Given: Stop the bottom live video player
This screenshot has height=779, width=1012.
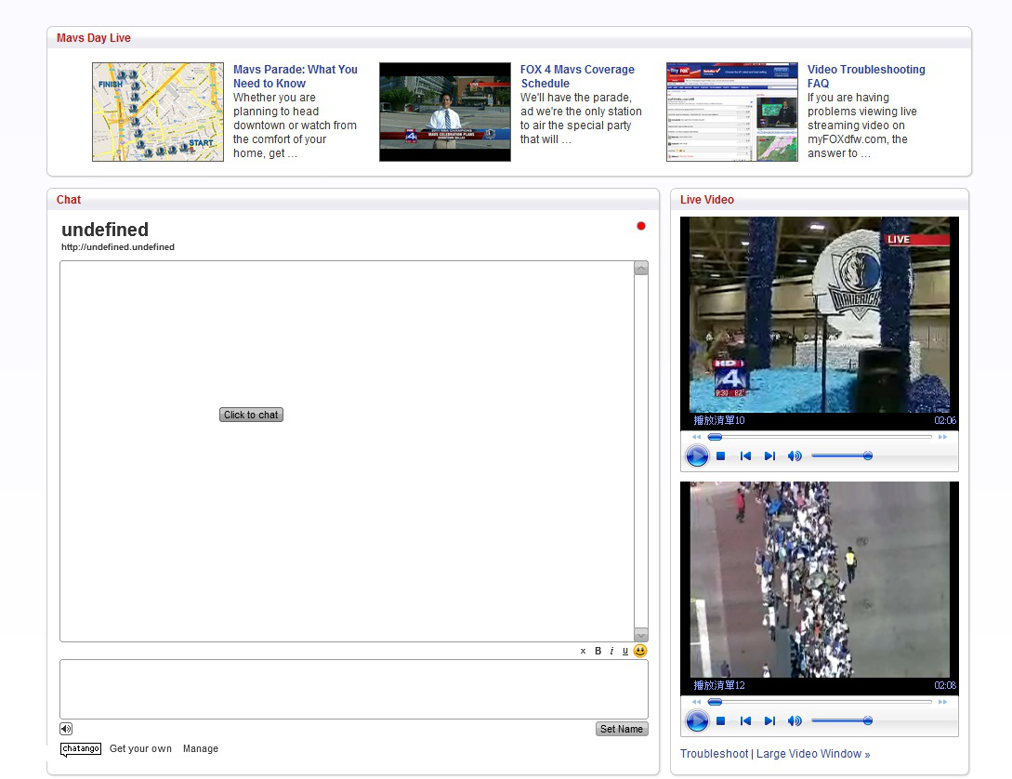Looking at the screenshot, I should [x=721, y=721].
